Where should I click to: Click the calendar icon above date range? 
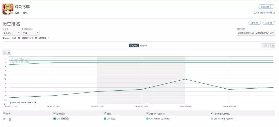[x=237, y=29]
